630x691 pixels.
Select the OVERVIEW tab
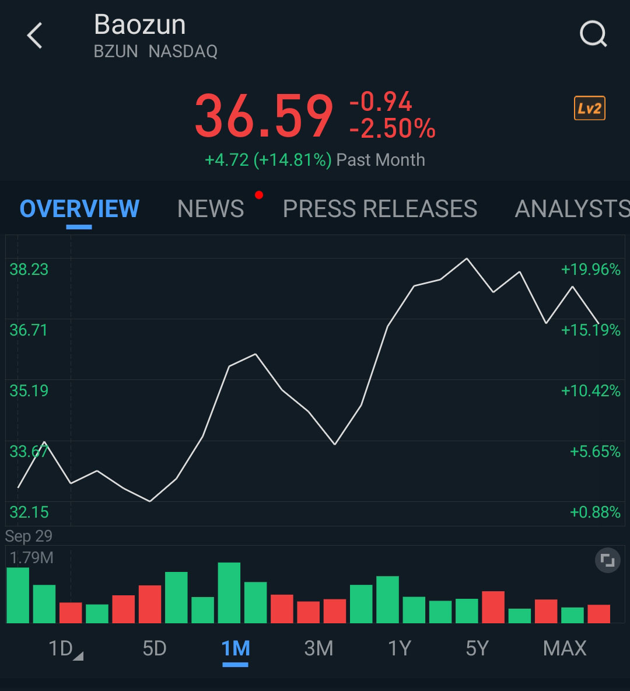pyautogui.click(x=79, y=208)
